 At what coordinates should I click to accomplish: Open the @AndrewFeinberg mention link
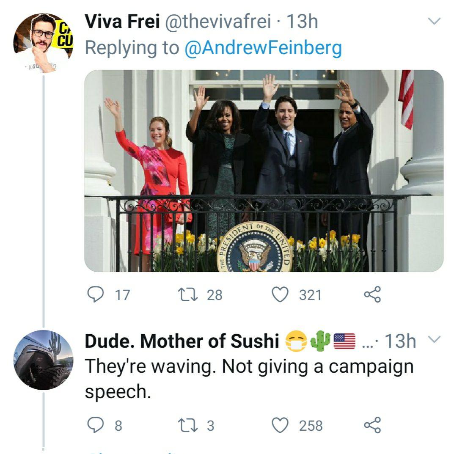pyautogui.click(x=263, y=47)
